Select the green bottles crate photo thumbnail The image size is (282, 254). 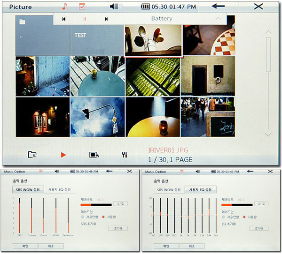point(153,76)
